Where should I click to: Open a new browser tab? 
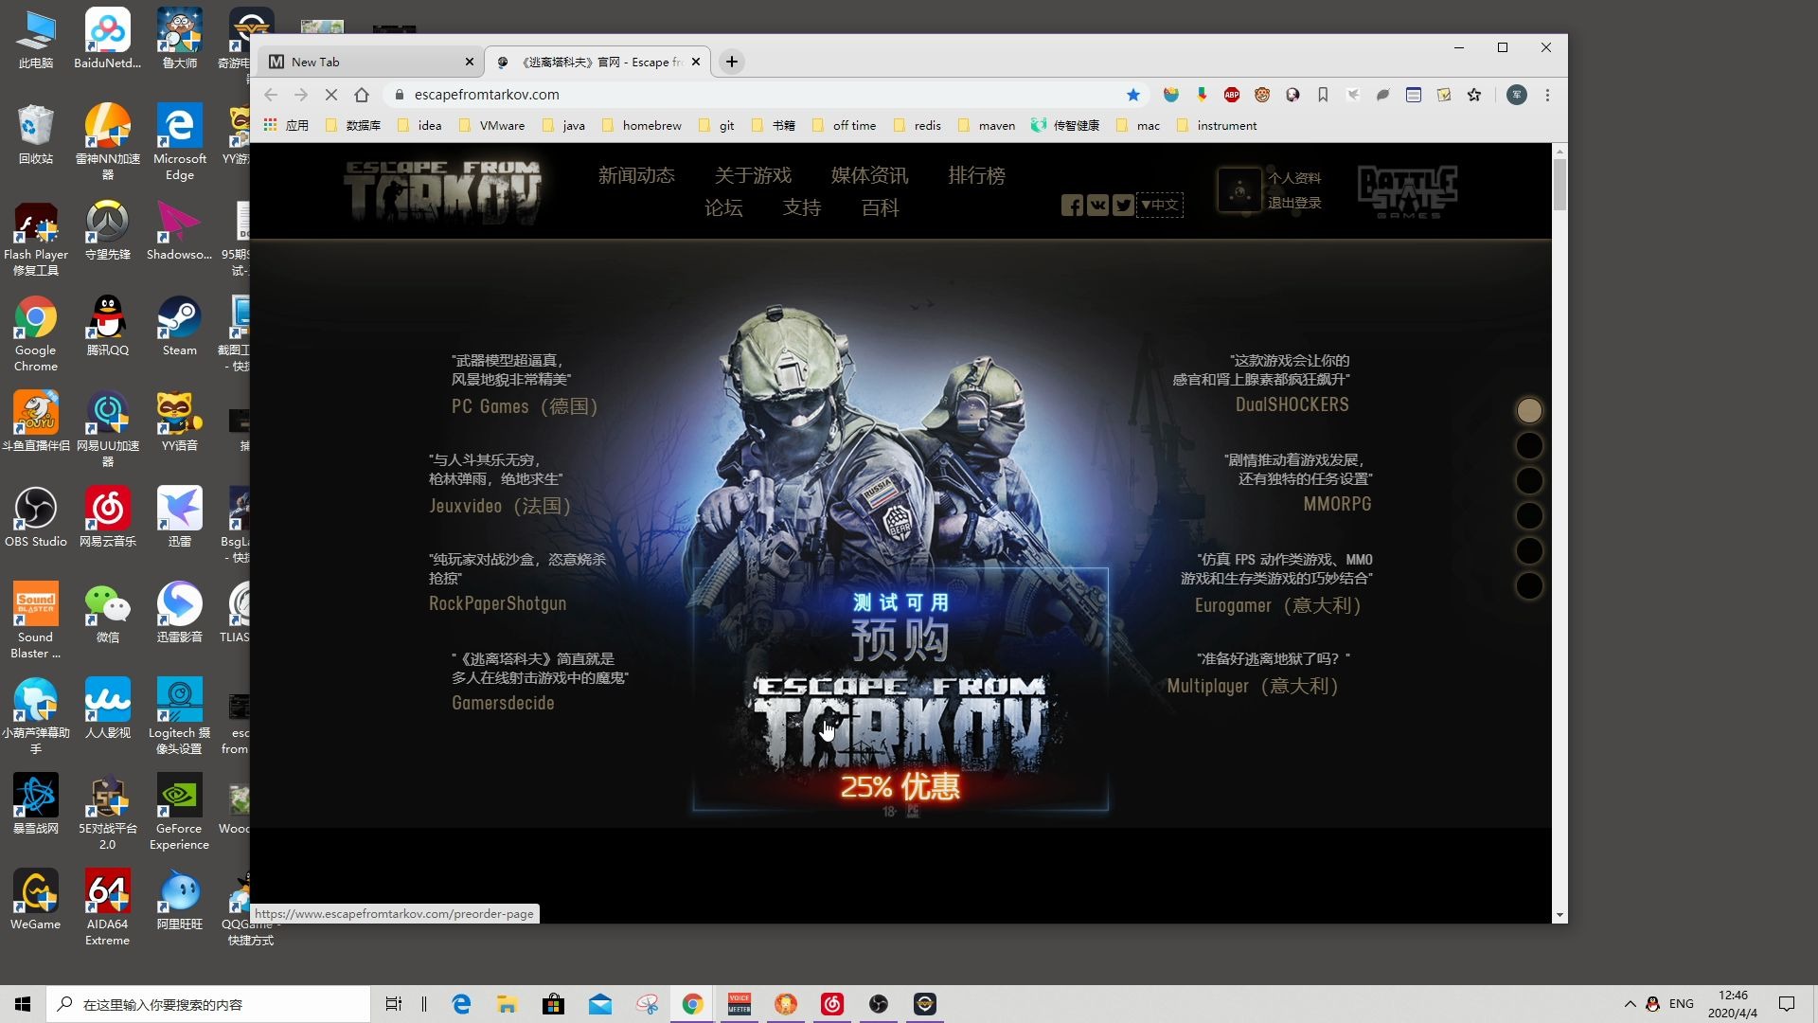click(732, 62)
